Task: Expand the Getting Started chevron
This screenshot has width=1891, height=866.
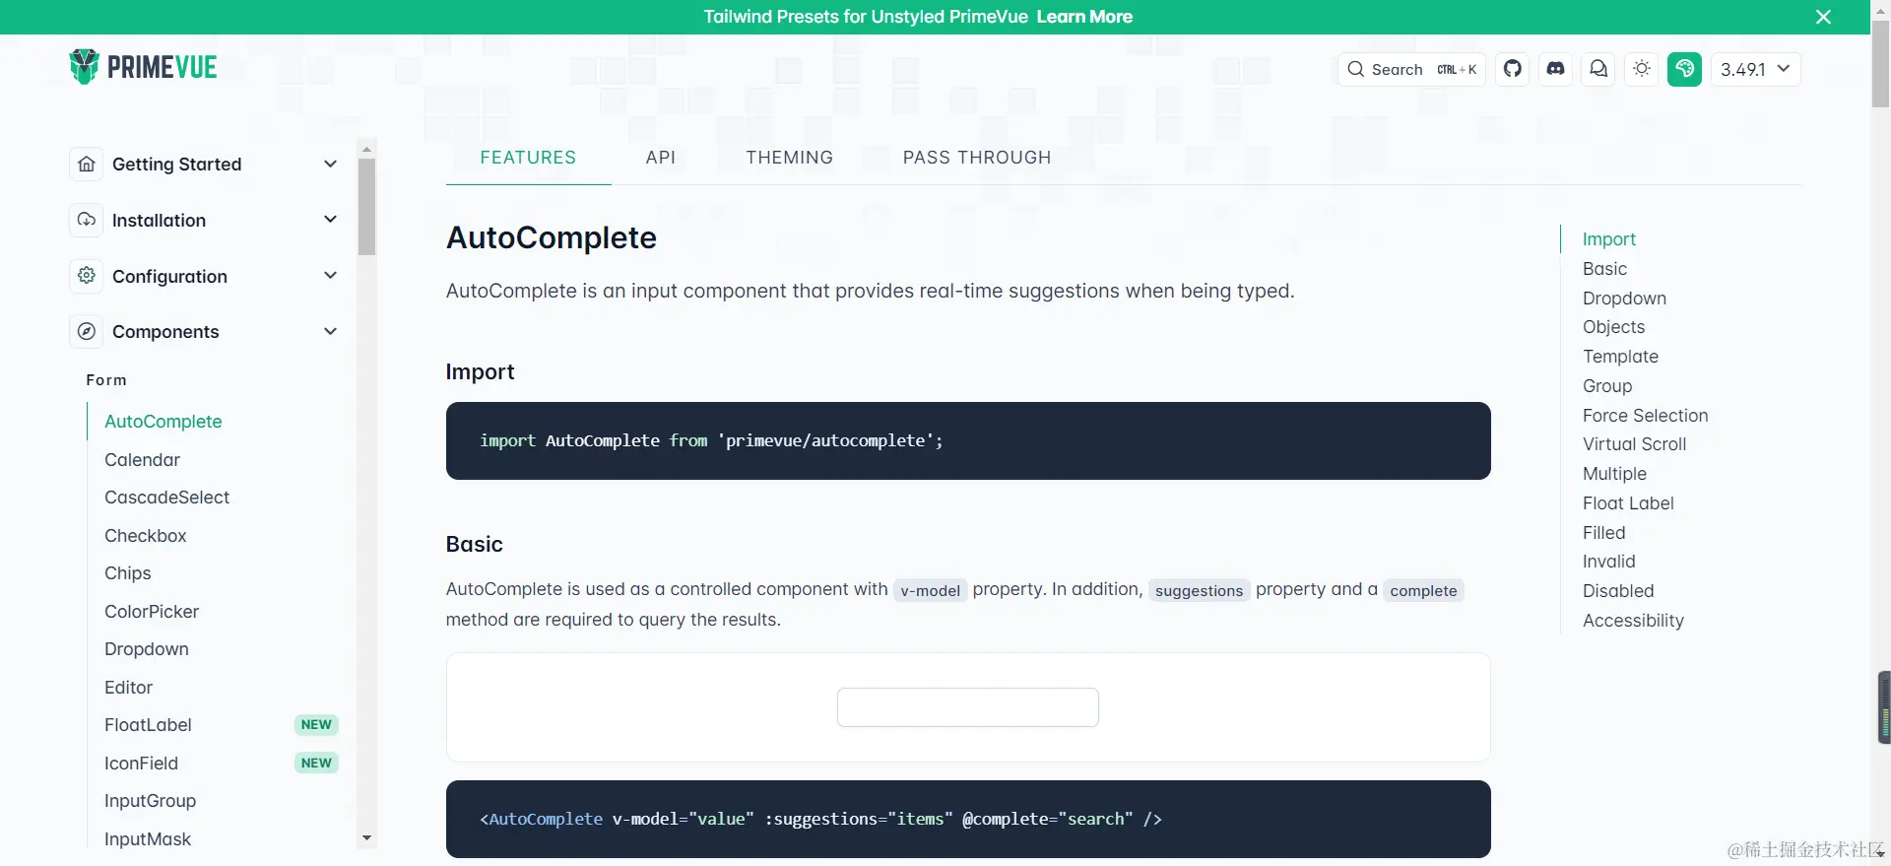Action: pos(331,165)
